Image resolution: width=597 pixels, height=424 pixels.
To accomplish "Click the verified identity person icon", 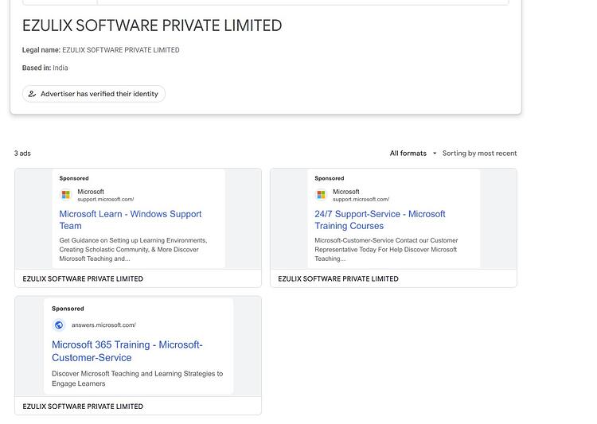I will coord(33,94).
